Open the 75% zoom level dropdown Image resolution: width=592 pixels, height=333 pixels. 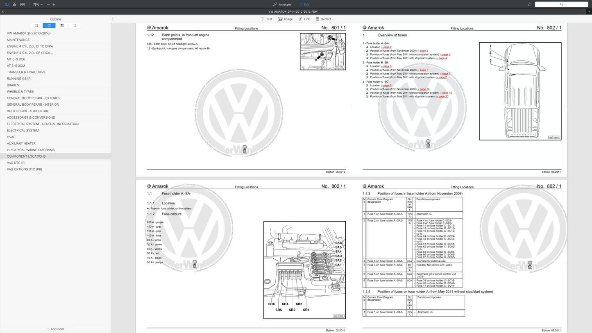click(x=38, y=5)
